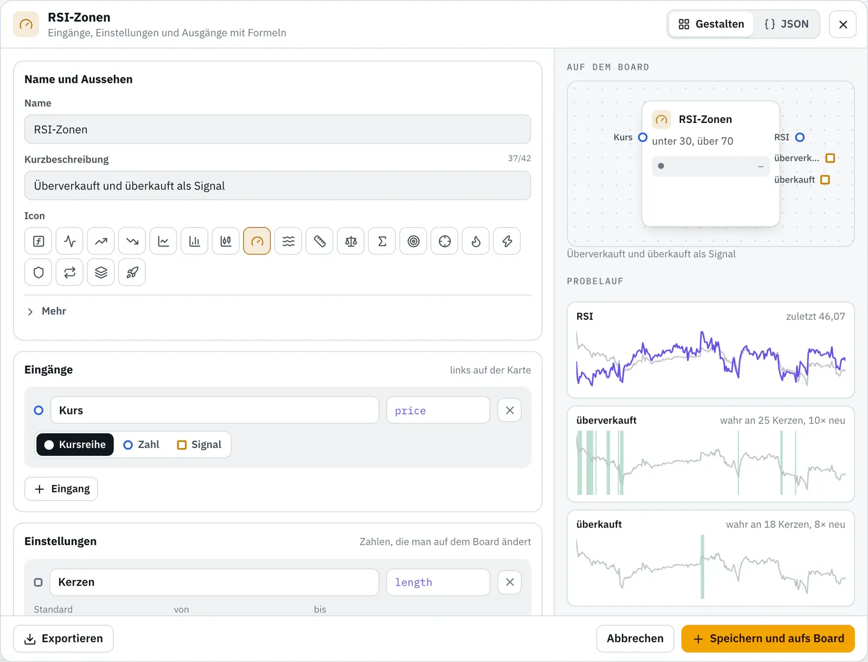Screen dimensions: 868x662
Task: Select the bar chart icon
Action: point(194,241)
